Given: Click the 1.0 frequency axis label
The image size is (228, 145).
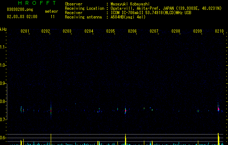Looking at the screenshot, I should click(x=3, y=65).
